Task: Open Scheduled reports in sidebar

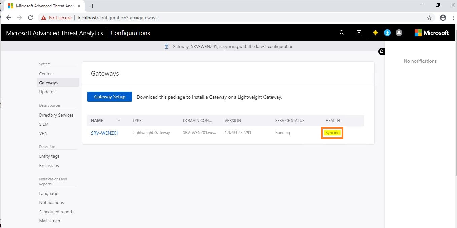Action: (x=57, y=212)
